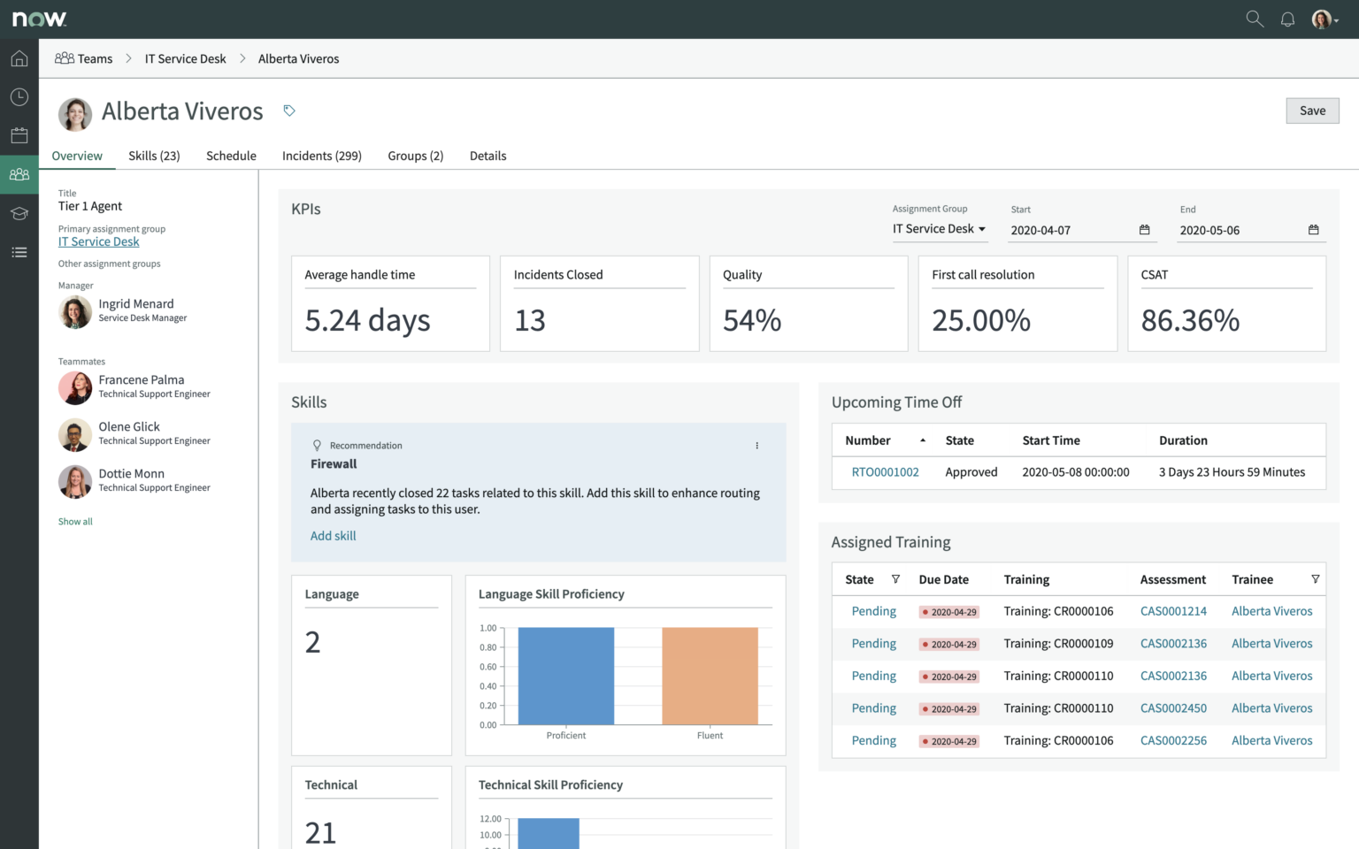Switch to the Skills (23) tab

[x=154, y=156]
